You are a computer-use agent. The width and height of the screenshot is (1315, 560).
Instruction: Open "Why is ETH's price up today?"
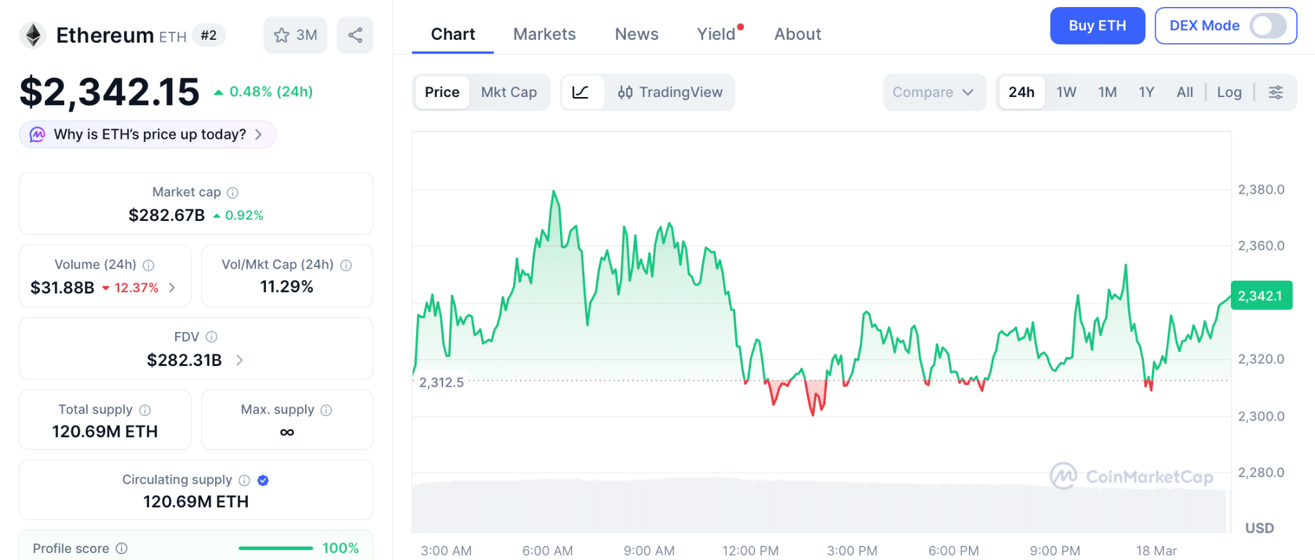[x=149, y=135]
